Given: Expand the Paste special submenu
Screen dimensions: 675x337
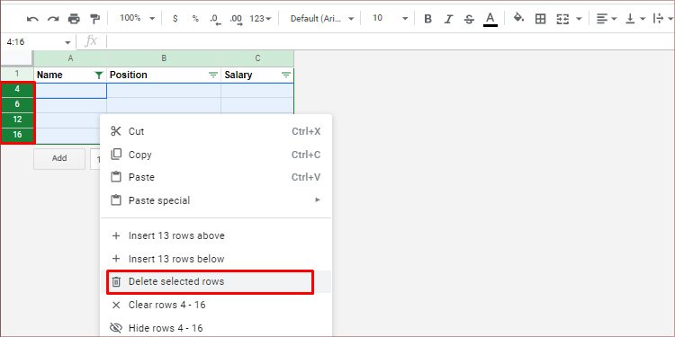Looking at the screenshot, I should pos(216,200).
